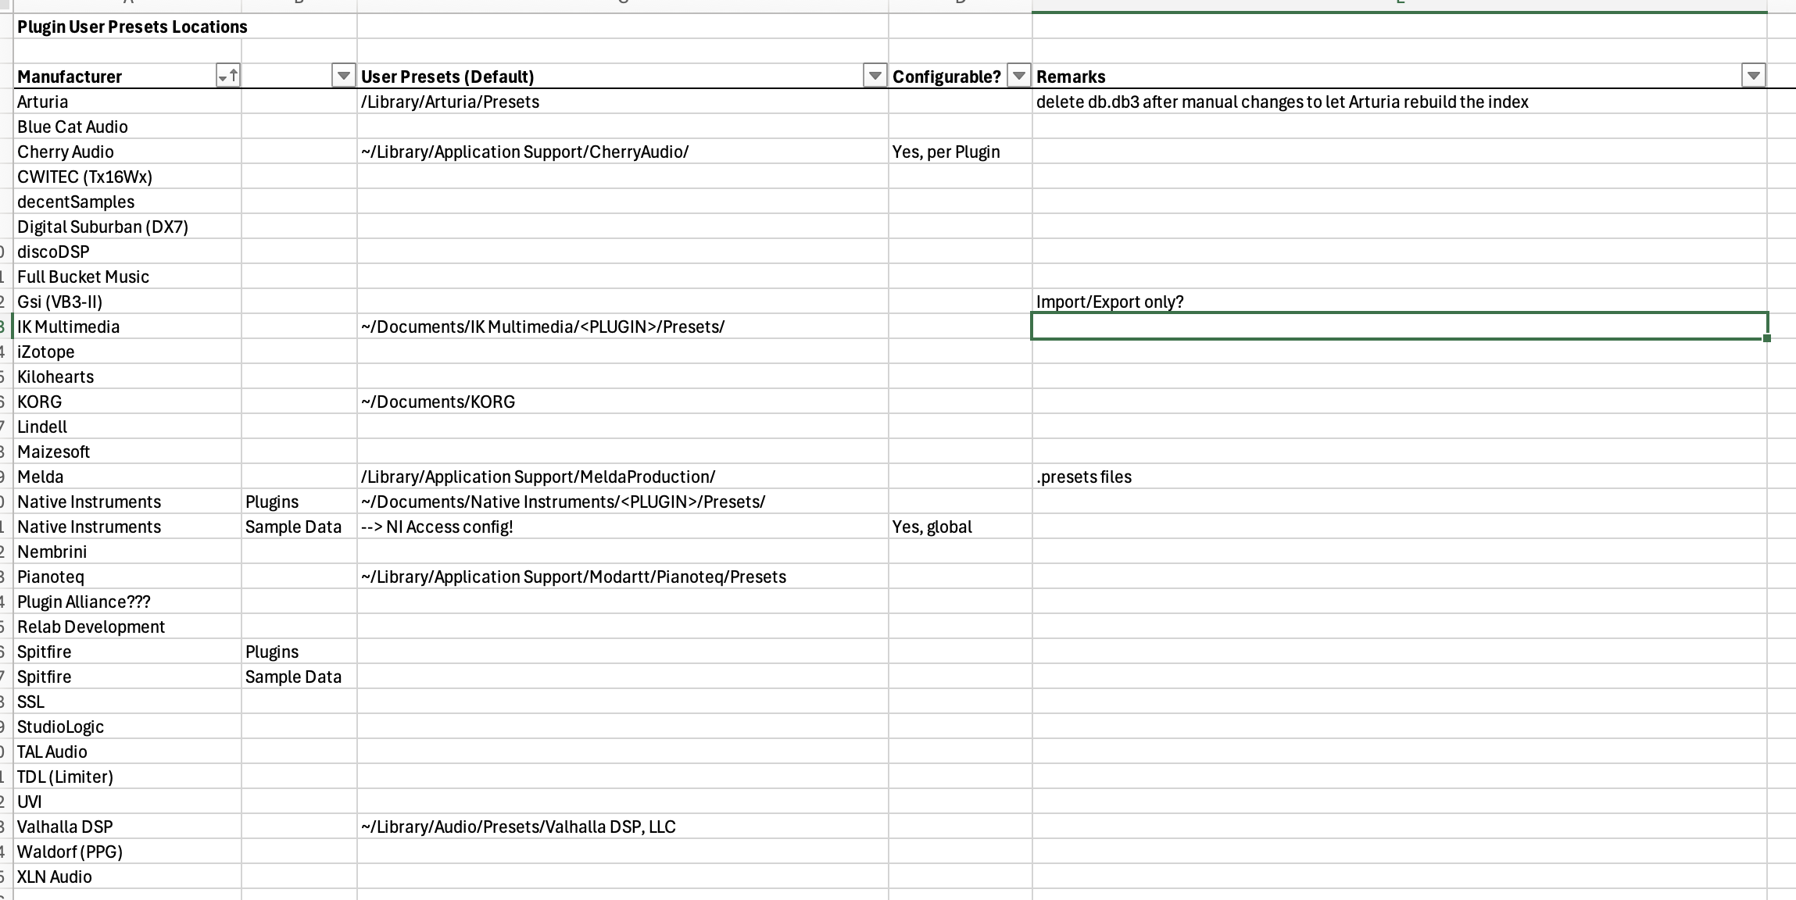Select the 'Valhalla DSP' manufacturer cell
The image size is (1796, 900).
pos(127,827)
